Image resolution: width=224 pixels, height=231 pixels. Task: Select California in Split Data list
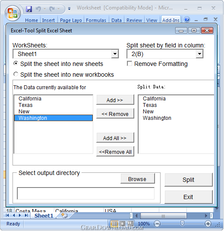(x=177, y=99)
